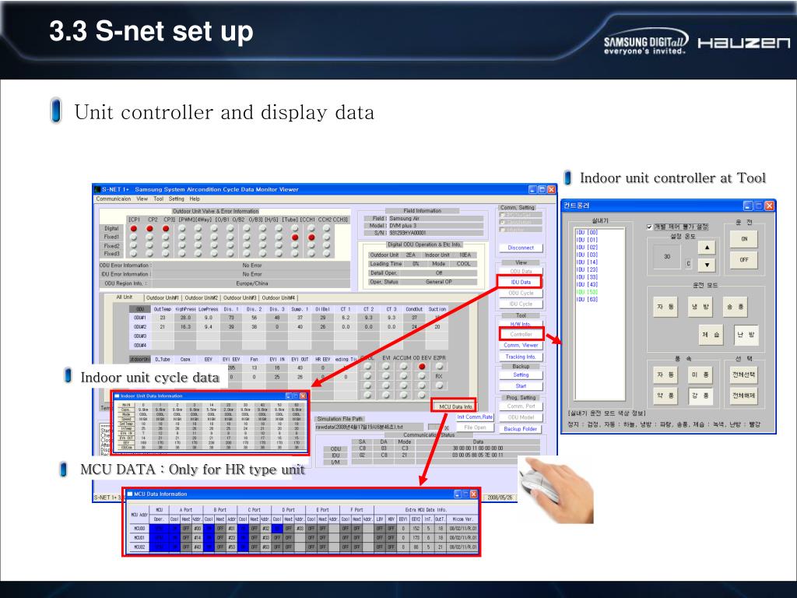Open the View menu in menu bar
The height and width of the screenshot is (598, 797).
coord(142,199)
